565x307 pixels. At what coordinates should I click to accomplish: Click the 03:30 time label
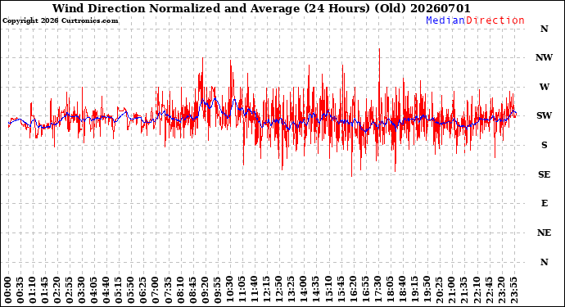pos(82,290)
